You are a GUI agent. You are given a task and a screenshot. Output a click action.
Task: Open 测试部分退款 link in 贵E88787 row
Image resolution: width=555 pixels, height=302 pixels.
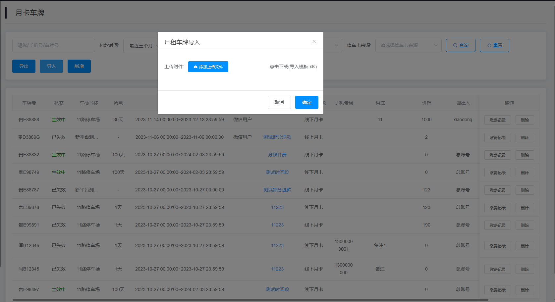[277, 190]
